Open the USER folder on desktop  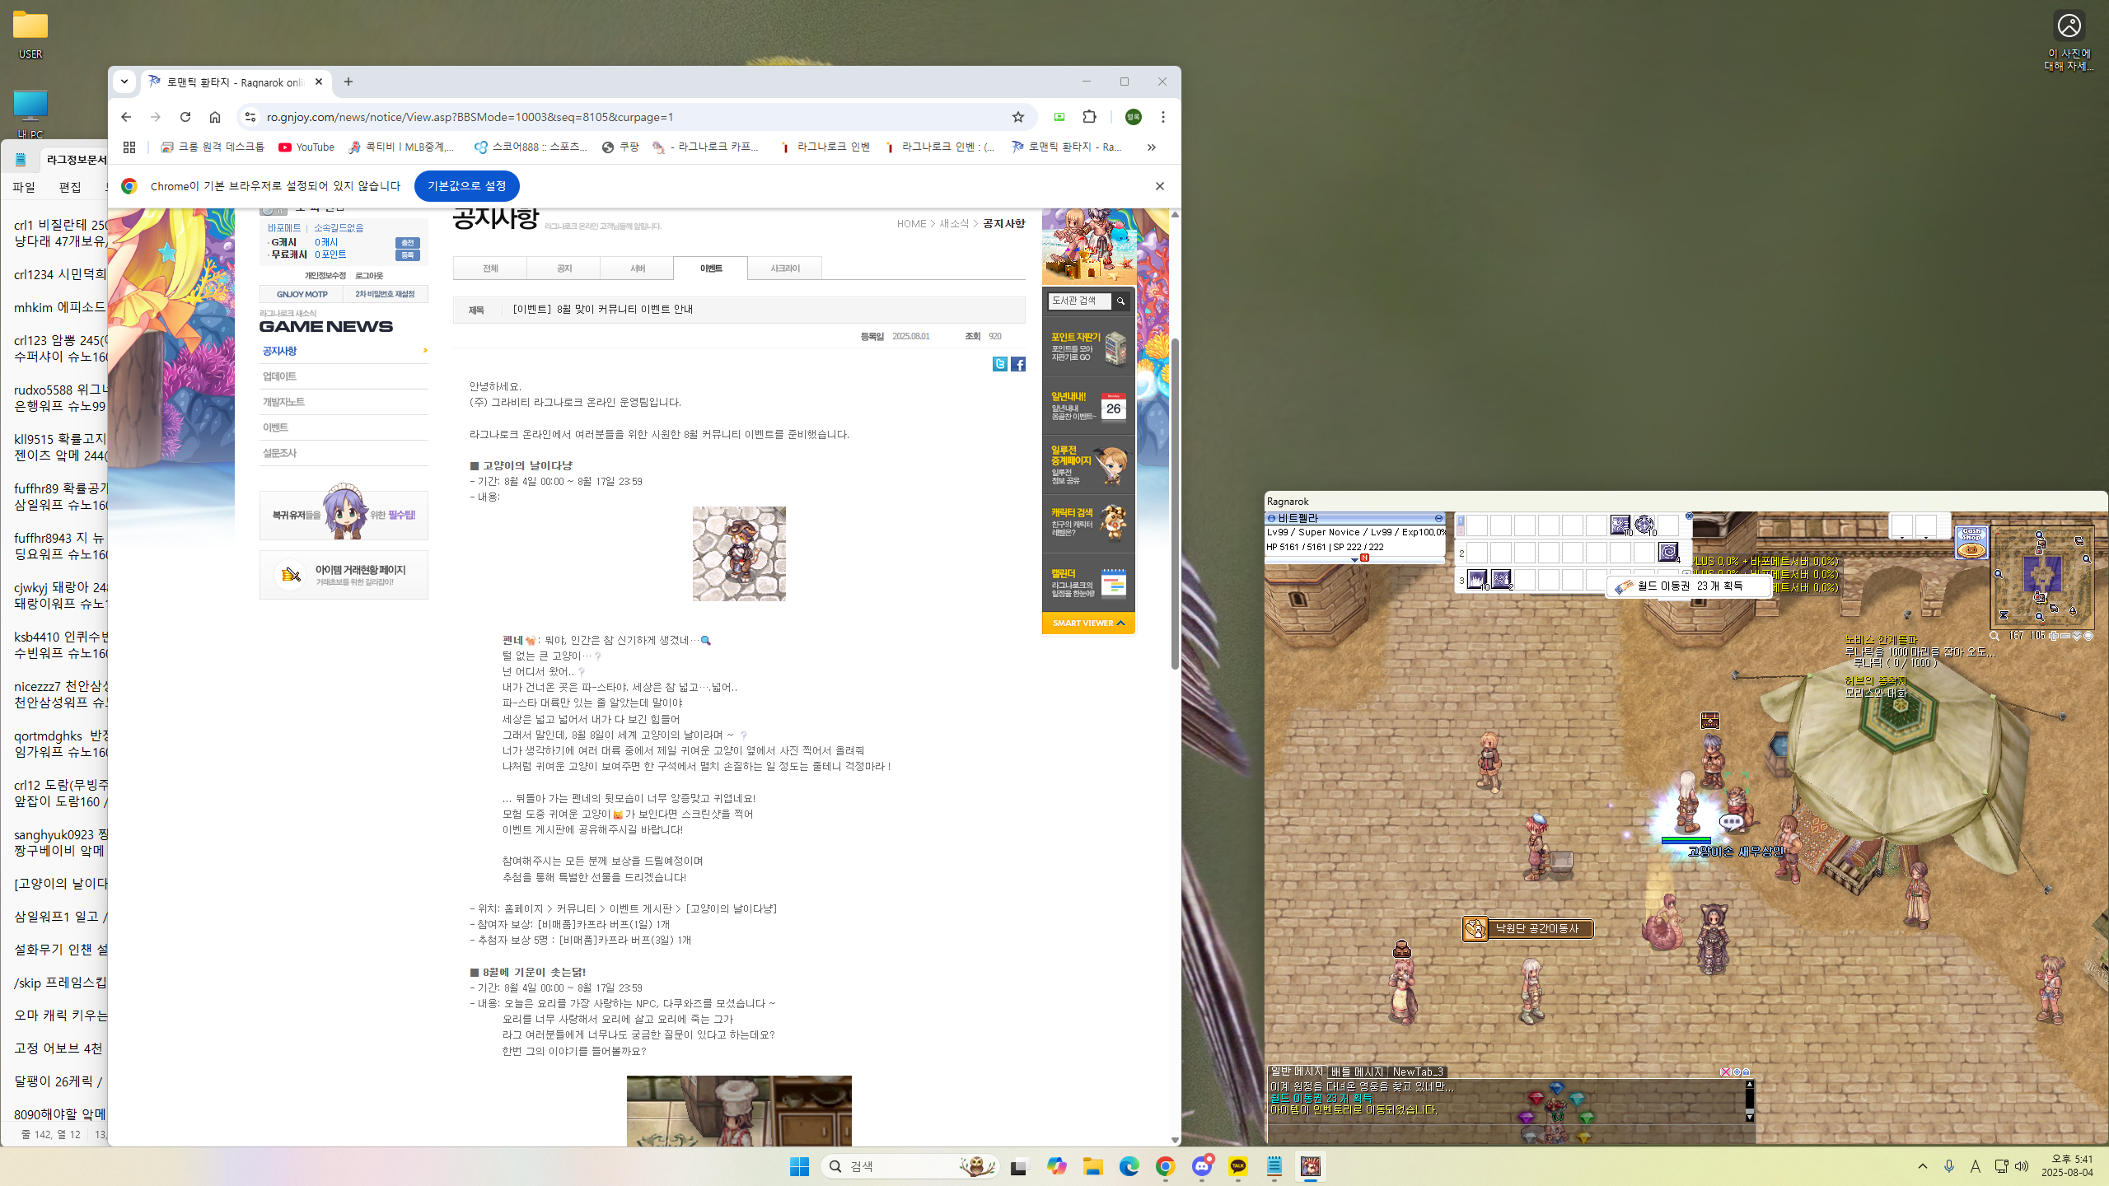pos(30,35)
